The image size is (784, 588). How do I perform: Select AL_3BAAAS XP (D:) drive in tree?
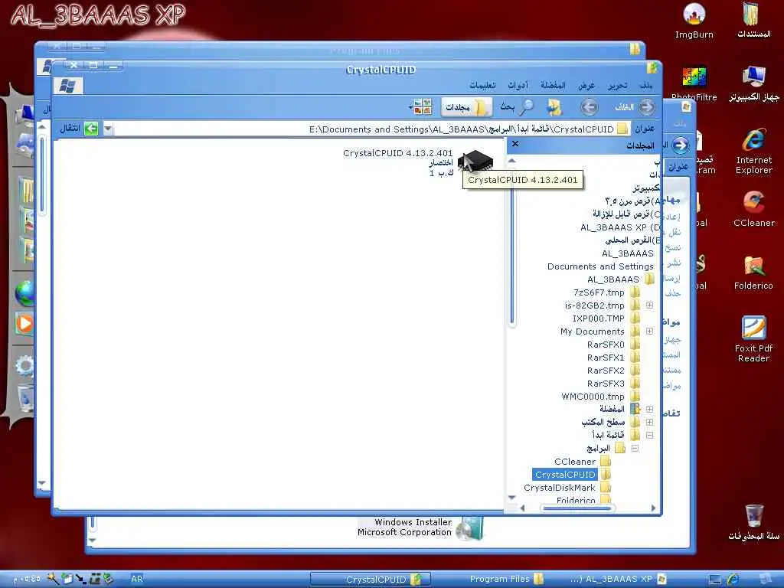point(620,227)
